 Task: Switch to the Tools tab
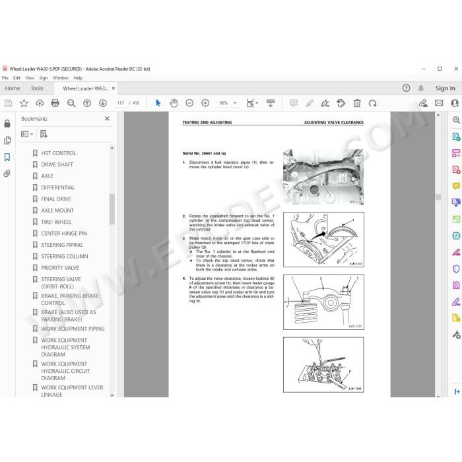(x=37, y=88)
